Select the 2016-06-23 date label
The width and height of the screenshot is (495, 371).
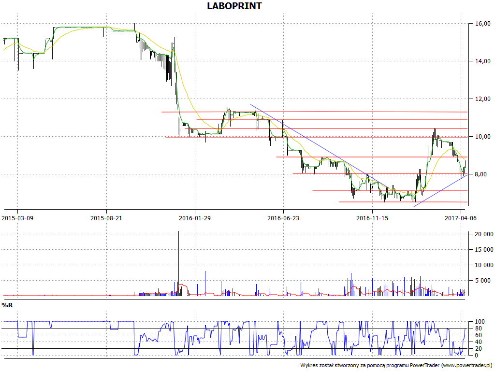(283, 218)
